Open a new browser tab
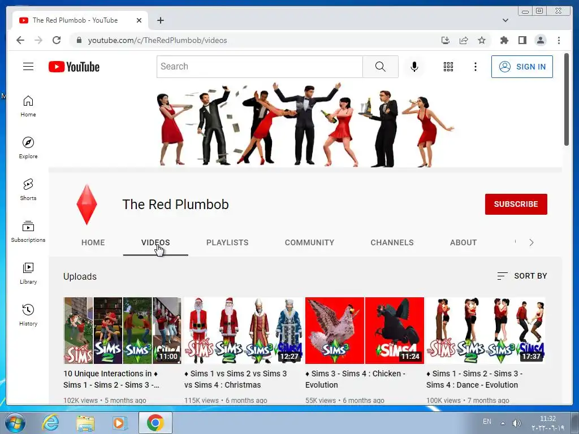The width and height of the screenshot is (579, 434). tap(160, 20)
